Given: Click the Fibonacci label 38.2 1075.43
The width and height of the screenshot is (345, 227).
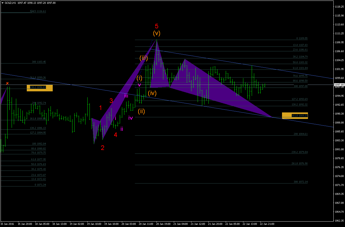Looking at the screenshot, I should (x=38, y=169).
